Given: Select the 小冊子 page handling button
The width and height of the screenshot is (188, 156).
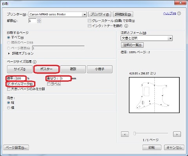Looking at the screenshot, I should 99,69.
